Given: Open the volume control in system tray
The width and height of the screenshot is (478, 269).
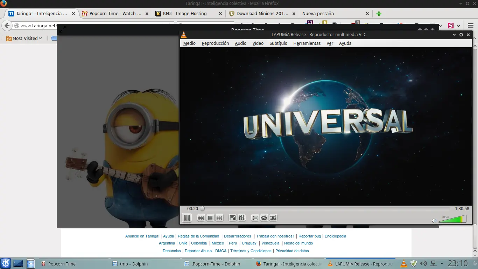Looking at the screenshot, I should (x=423, y=263).
